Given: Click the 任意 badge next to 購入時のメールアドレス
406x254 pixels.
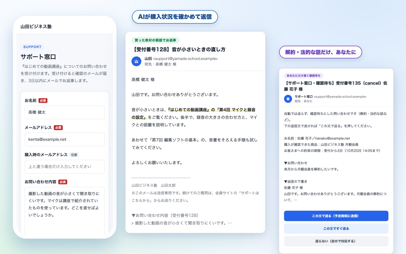Looking at the screenshot, I should (x=74, y=155).
